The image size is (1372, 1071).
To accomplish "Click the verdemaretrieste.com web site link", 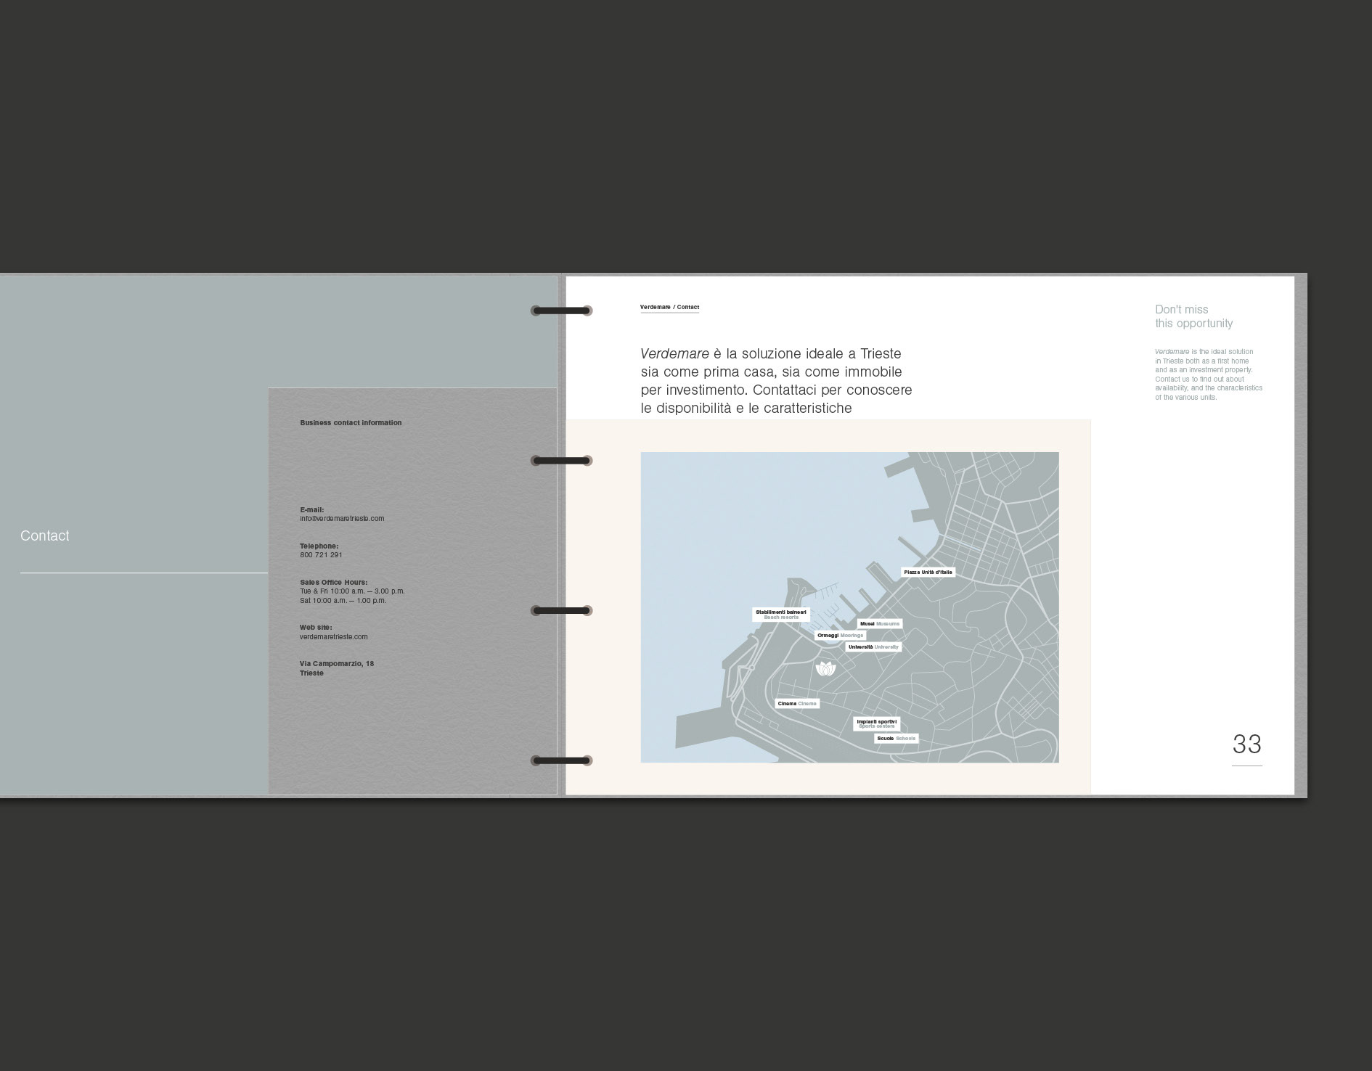I will [334, 637].
